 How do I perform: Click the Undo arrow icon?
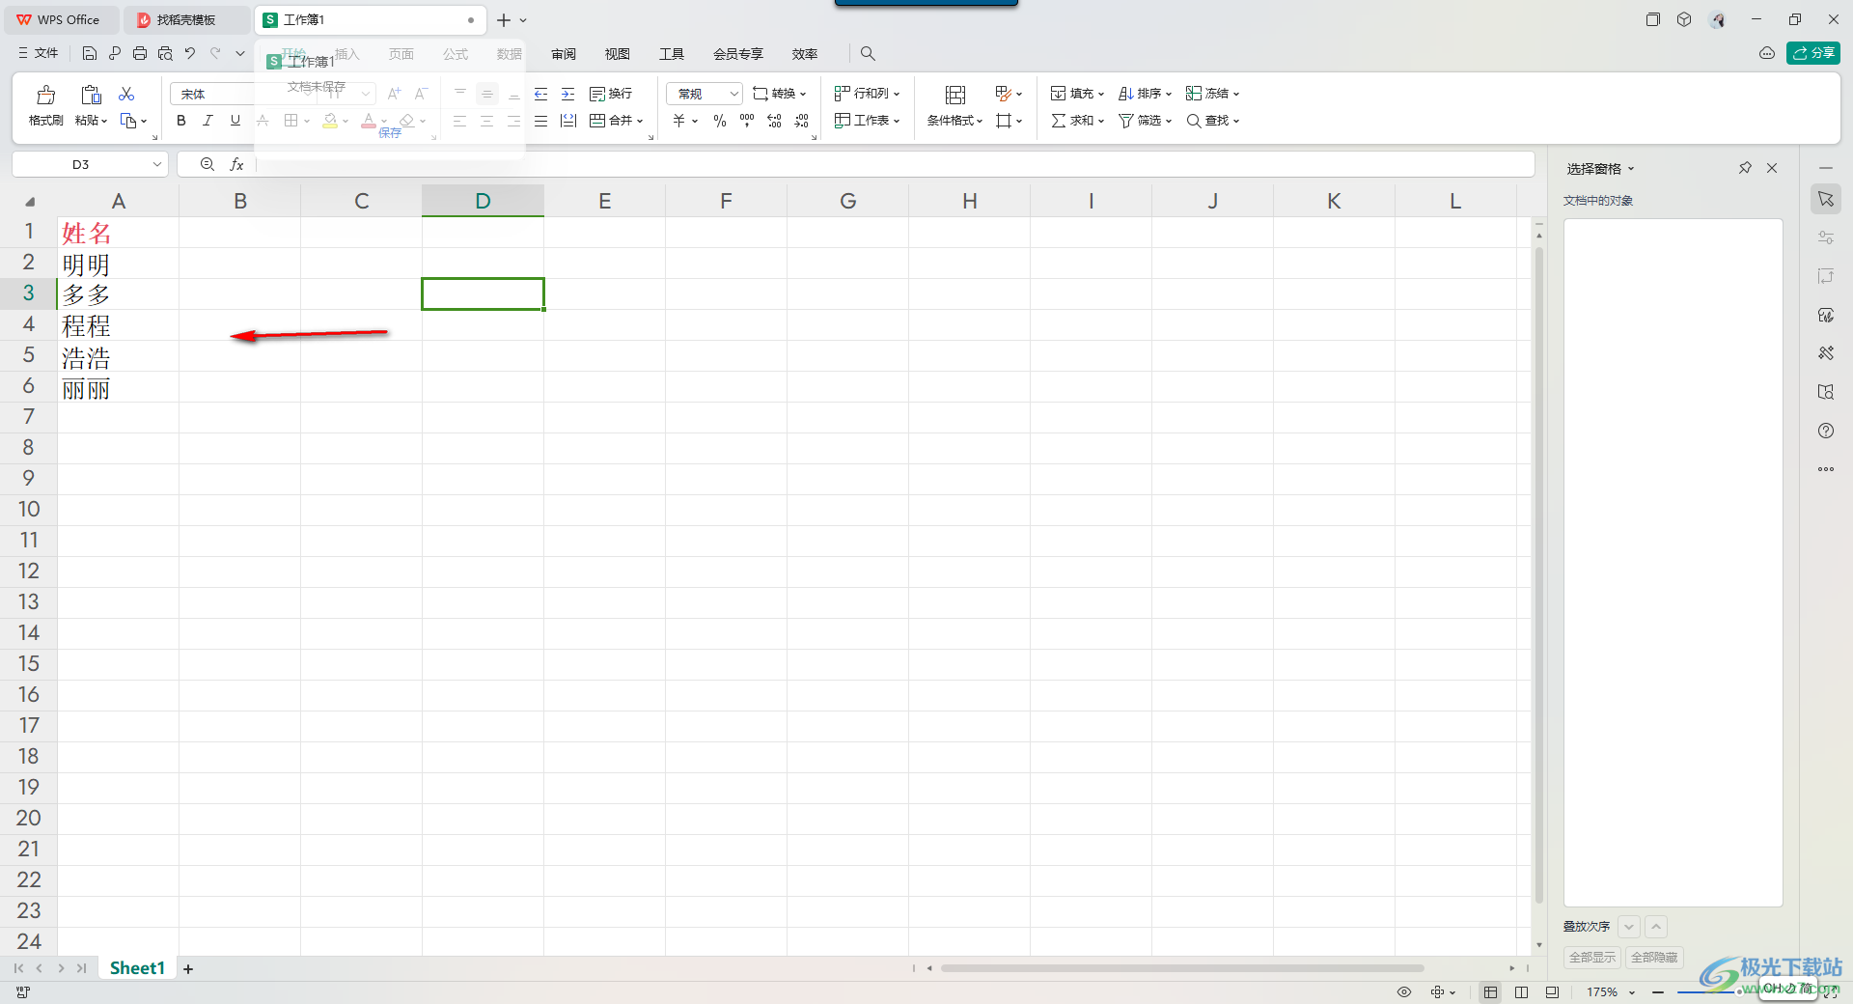(190, 53)
